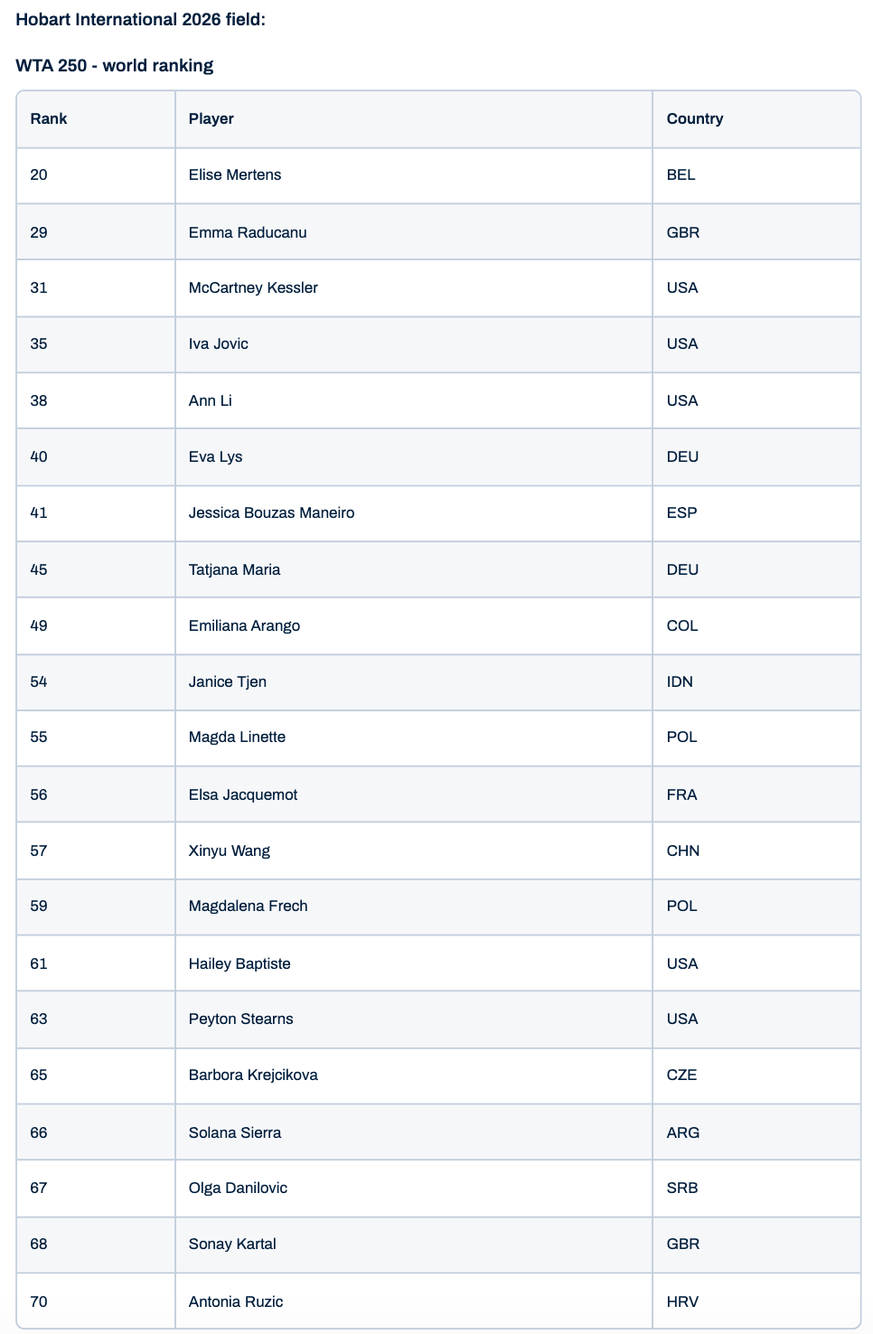The image size is (873, 1334).
Task: Click the Player column header
Action: tap(211, 119)
